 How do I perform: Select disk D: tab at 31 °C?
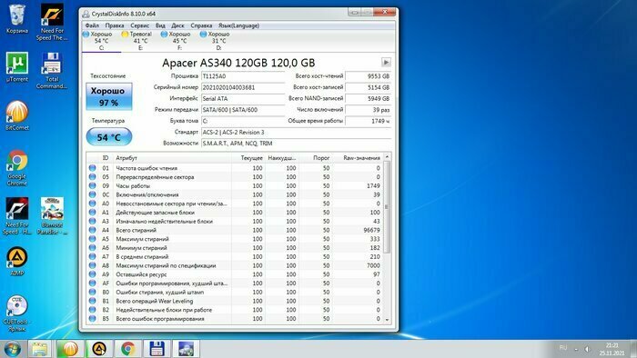pyautogui.click(x=218, y=41)
